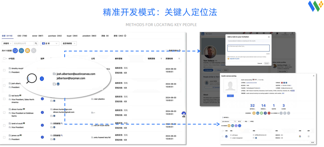The width and height of the screenshot is (324, 147).
Task: Expand the 全球 region dropdown
Action: [x=50, y=43]
